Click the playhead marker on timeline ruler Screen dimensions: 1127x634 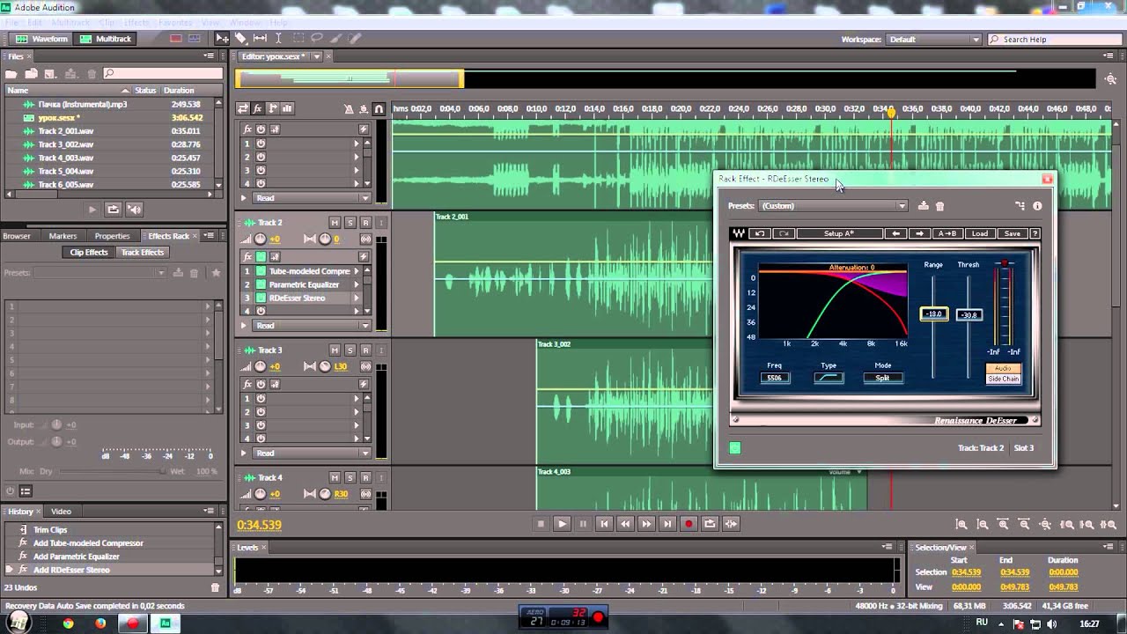891,113
